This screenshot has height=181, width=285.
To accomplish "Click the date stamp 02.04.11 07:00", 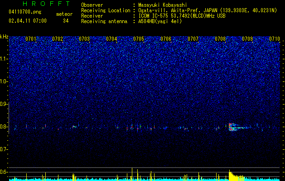I will (x=28, y=21).
